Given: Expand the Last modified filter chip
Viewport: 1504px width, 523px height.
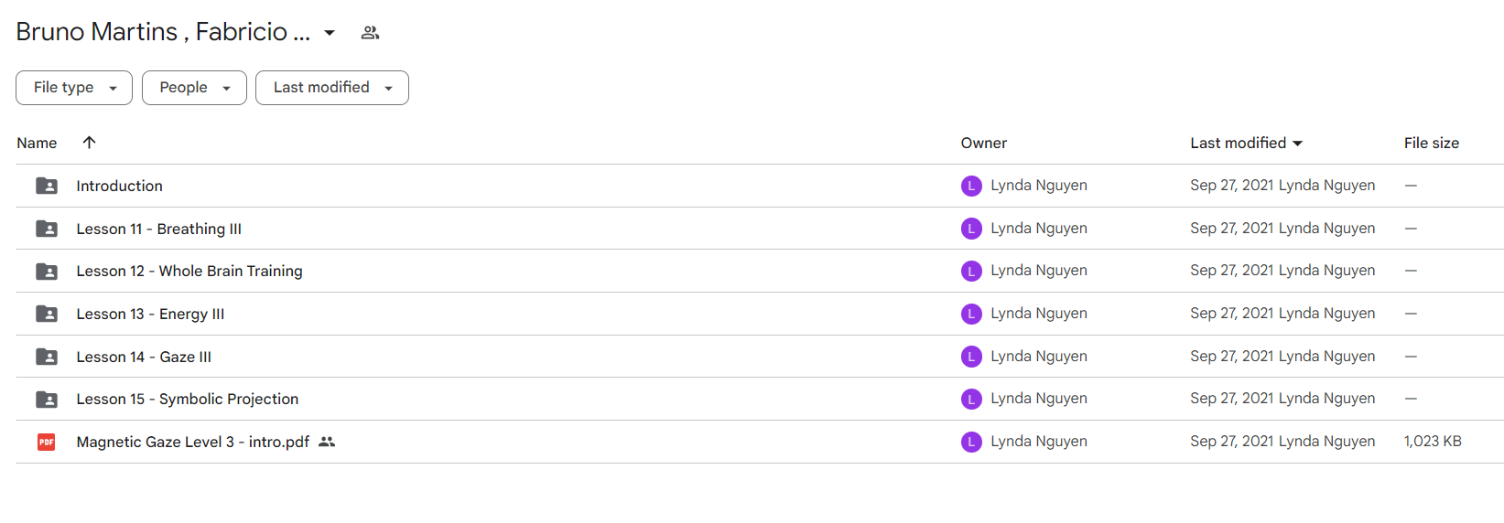Looking at the screenshot, I should point(332,88).
